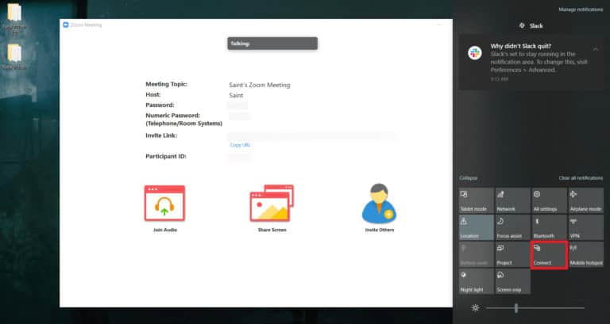Click the Join Audio headphone icon
Screen dimensions: 610x324
[164, 204]
